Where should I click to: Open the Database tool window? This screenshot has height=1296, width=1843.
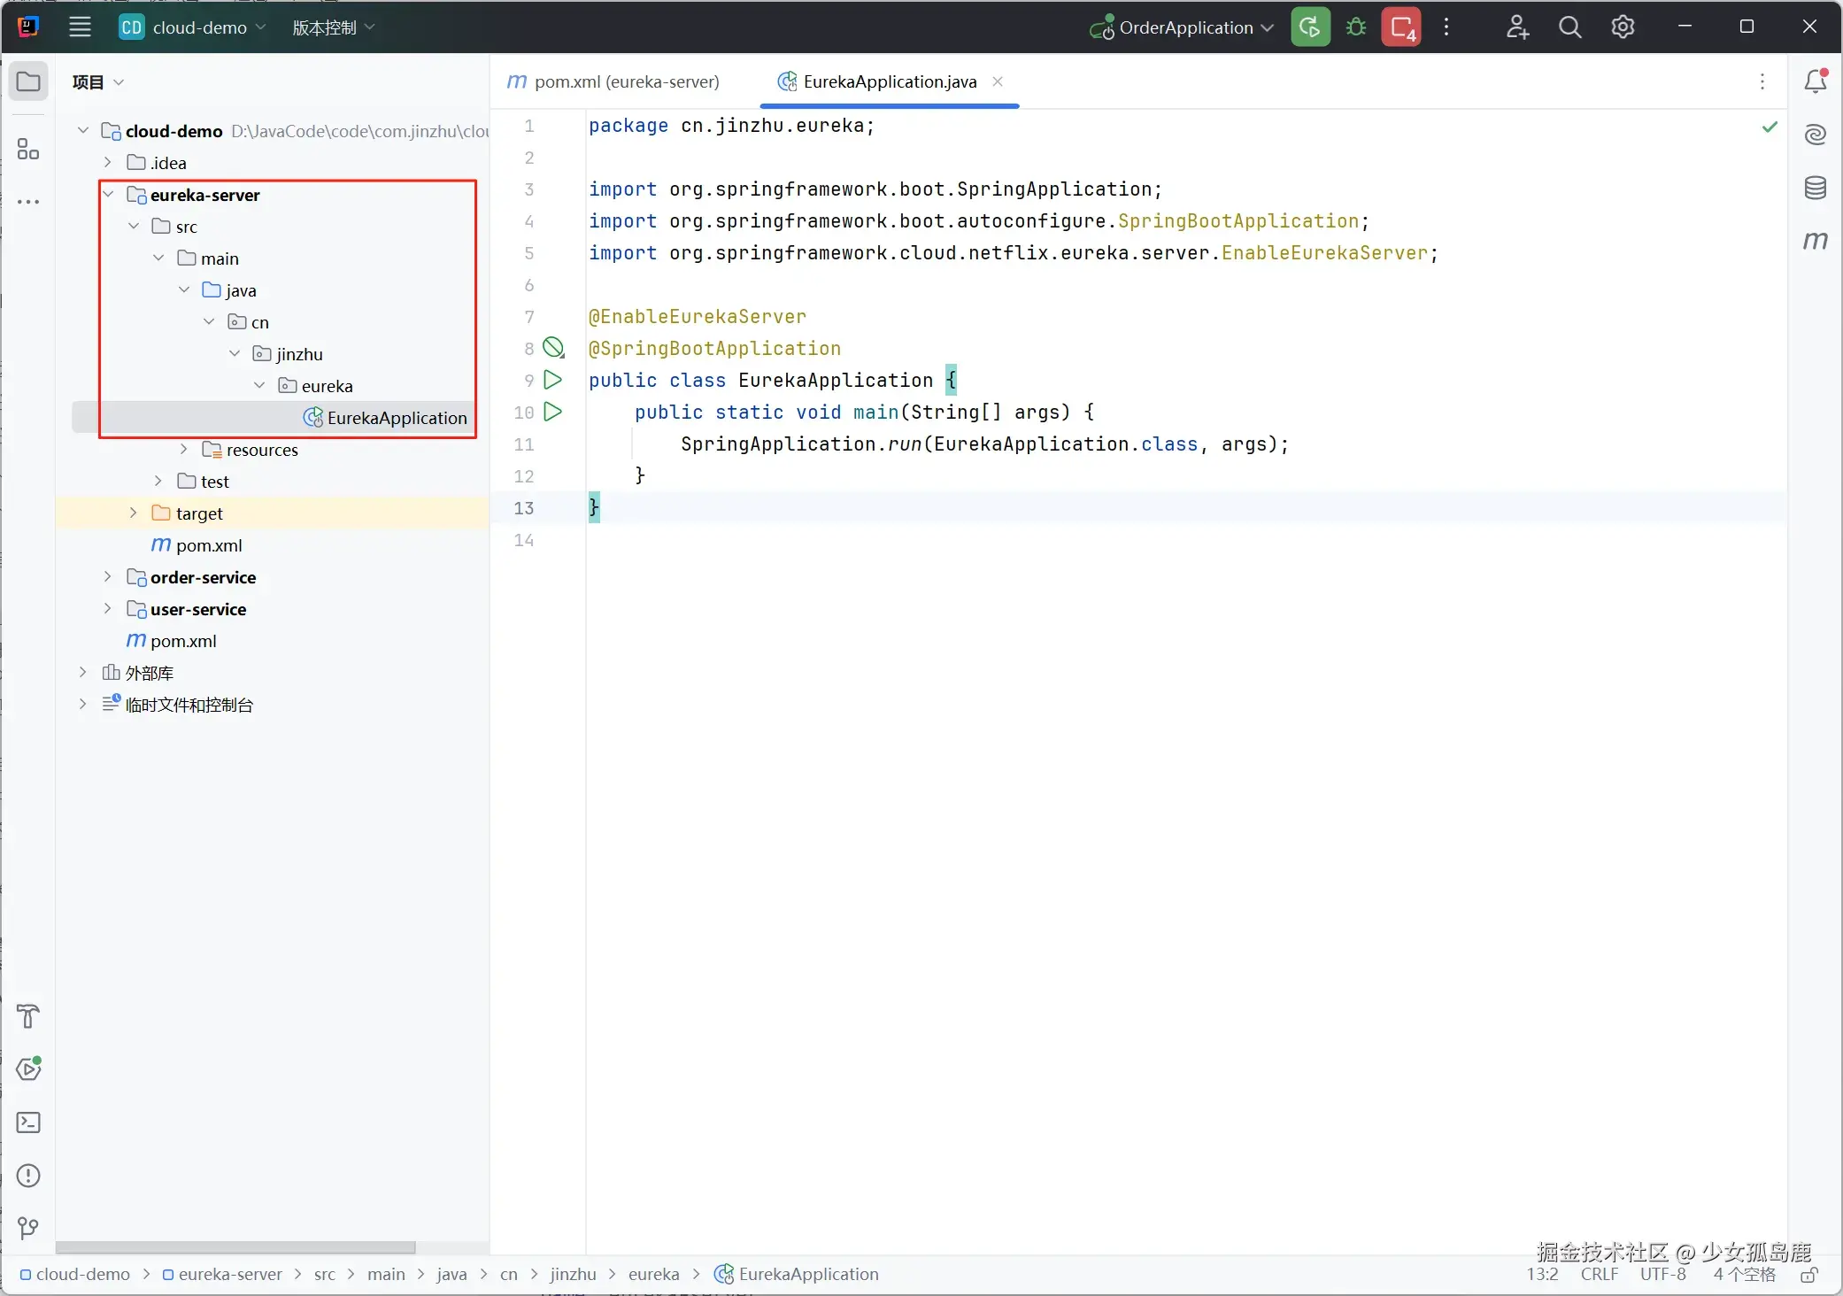tap(1815, 188)
